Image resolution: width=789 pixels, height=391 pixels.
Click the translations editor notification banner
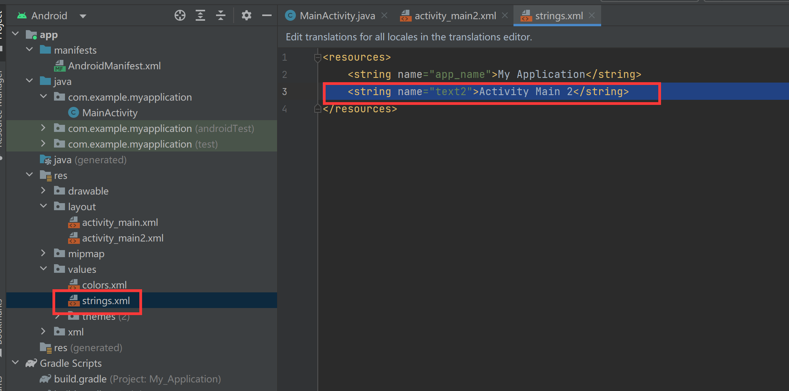(x=533, y=37)
